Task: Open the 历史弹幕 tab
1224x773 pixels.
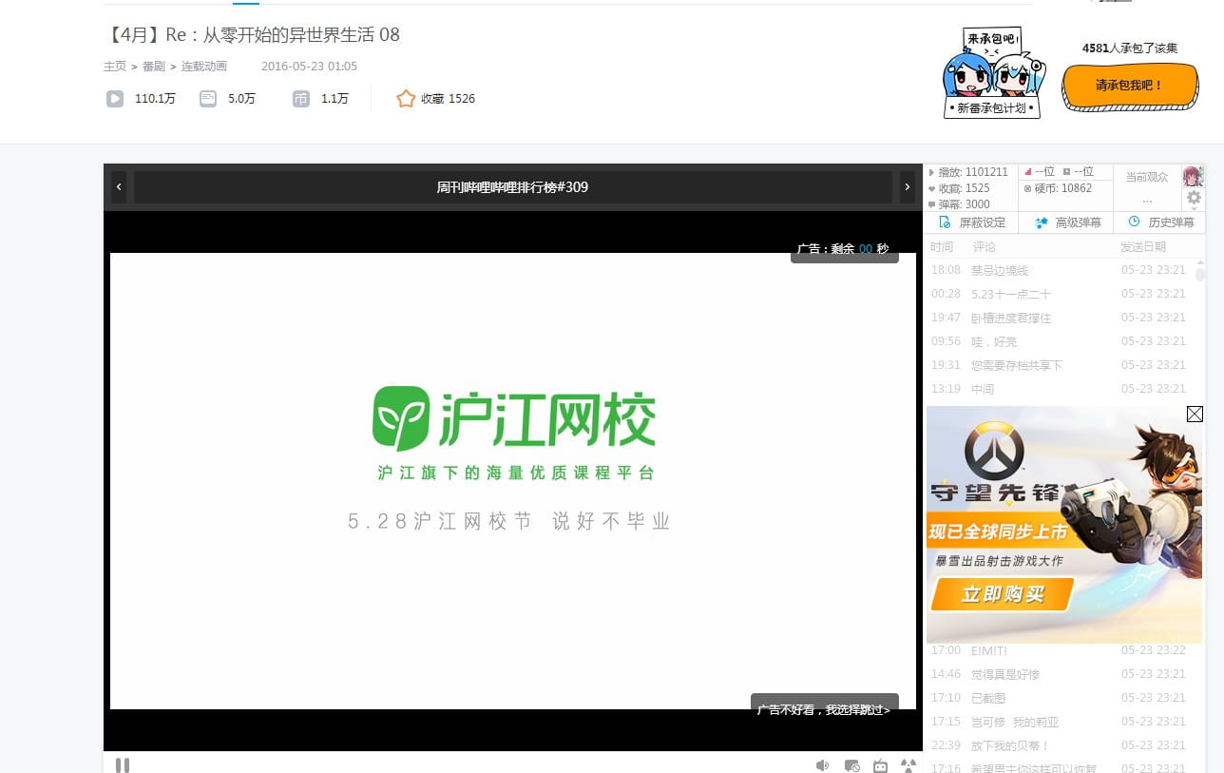Action: click(1159, 222)
